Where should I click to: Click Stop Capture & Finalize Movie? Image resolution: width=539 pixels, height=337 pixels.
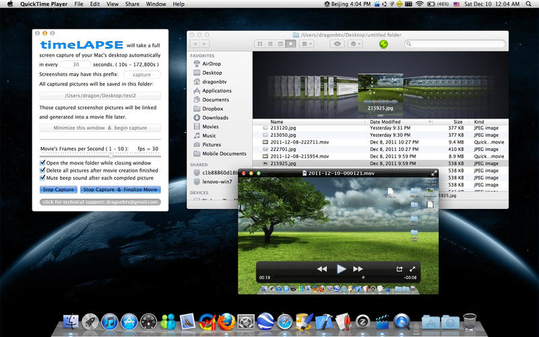pos(121,189)
